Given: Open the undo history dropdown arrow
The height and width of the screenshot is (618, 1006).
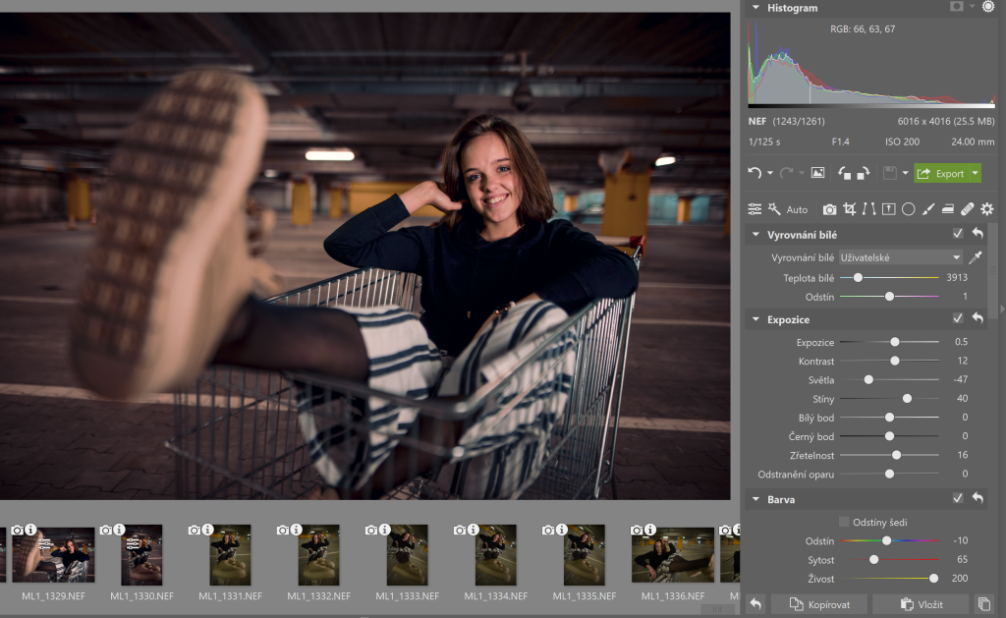Looking at the screenshot, I should pyautogui.click(x=770, y=173).
